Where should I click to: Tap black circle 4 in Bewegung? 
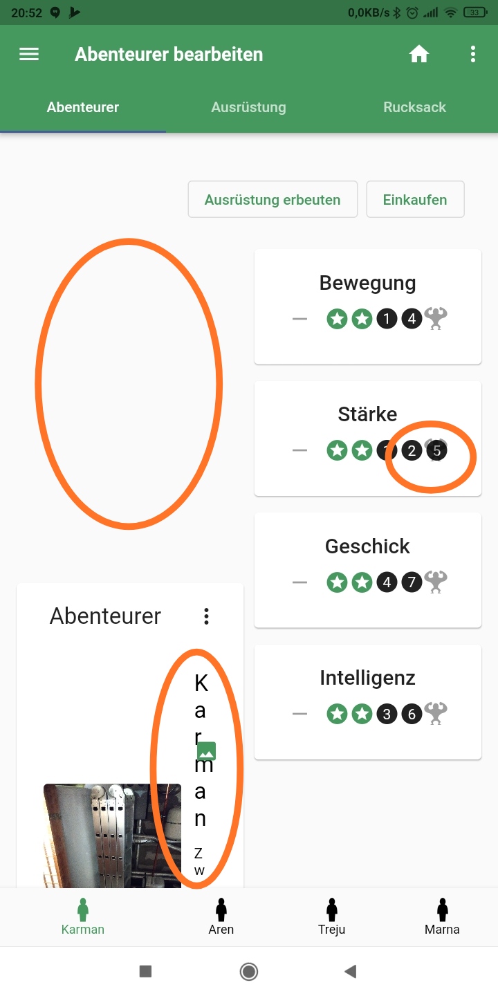click(412, 319)
